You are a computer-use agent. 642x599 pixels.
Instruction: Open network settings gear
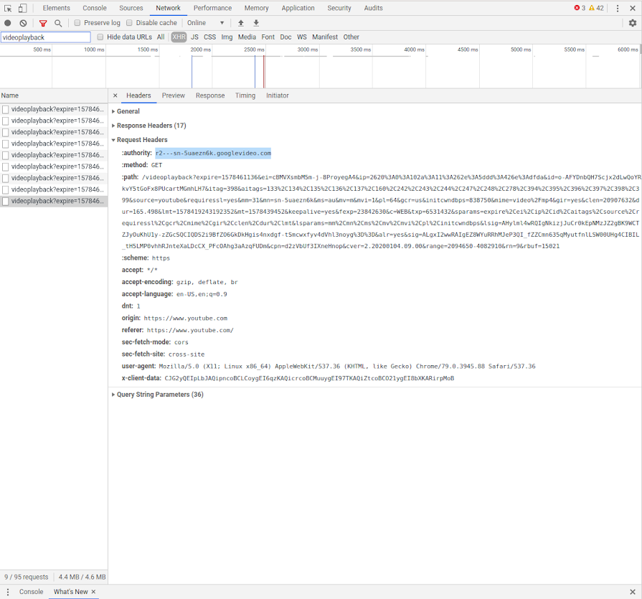coord(633,23)
